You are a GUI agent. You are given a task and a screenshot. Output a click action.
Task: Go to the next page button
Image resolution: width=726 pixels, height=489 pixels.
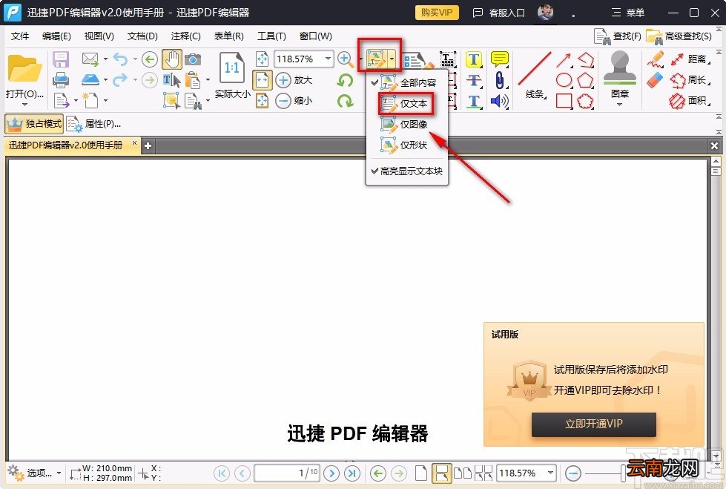(331, 473)
